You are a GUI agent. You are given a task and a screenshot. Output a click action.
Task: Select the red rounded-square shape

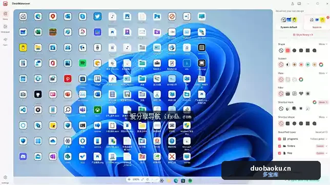(287, 51)
